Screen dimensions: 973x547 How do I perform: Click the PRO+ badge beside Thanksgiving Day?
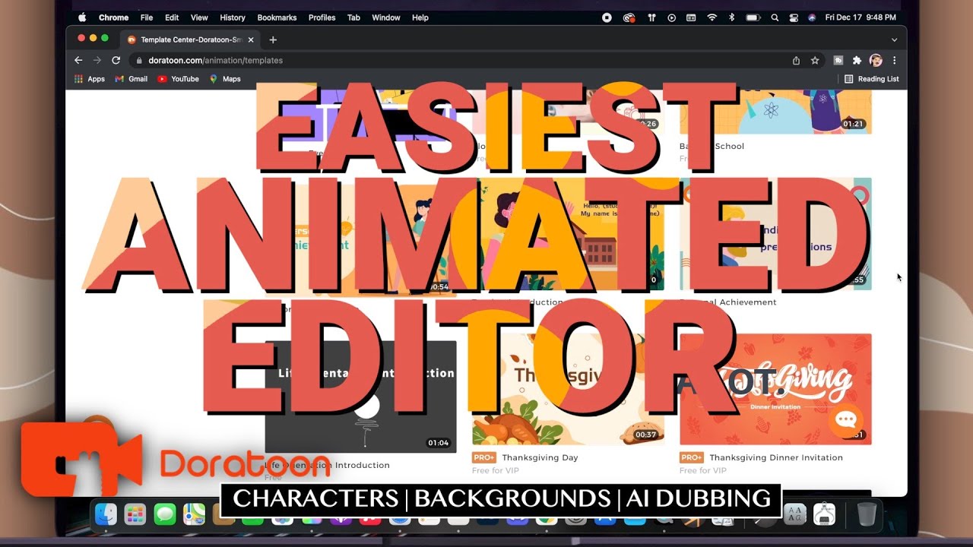(x=484, y=457)
